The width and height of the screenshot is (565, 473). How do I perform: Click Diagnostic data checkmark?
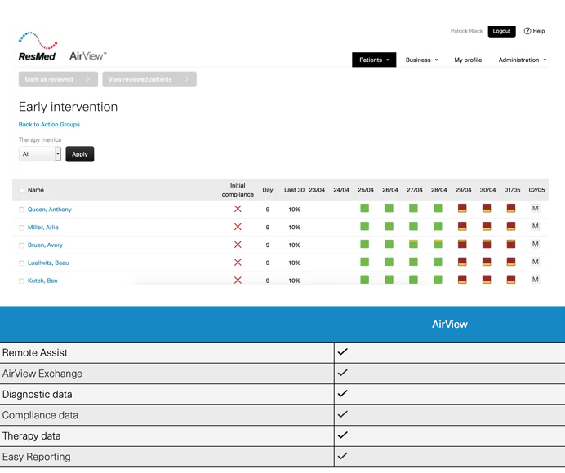click(343, 393)
